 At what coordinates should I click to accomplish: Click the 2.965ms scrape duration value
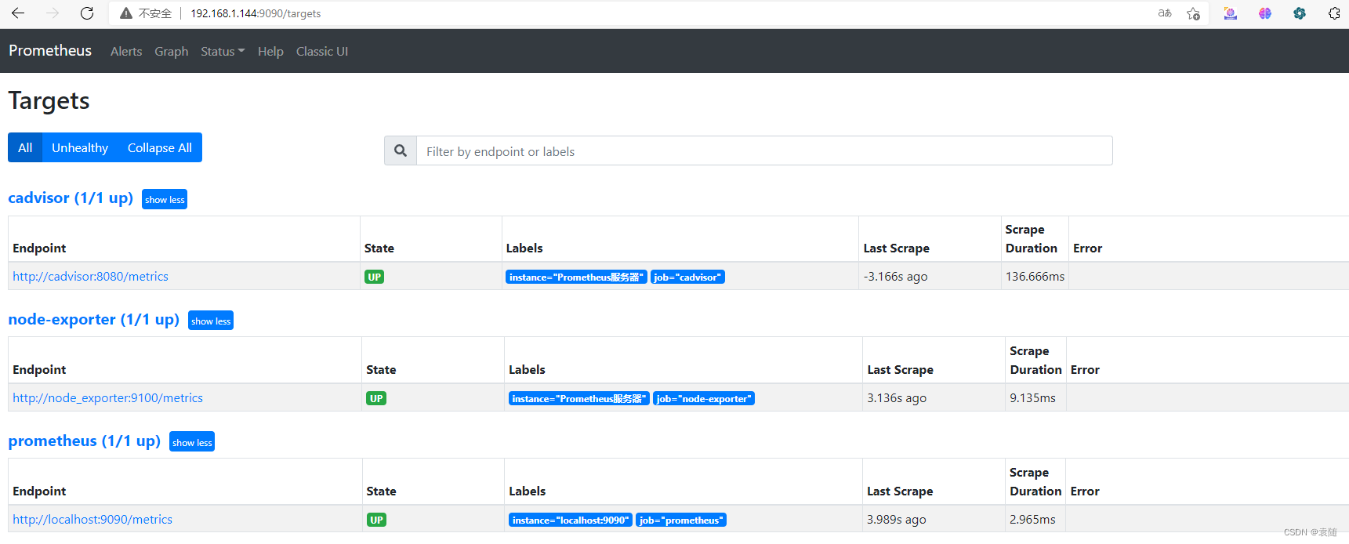coord(1032,519)
